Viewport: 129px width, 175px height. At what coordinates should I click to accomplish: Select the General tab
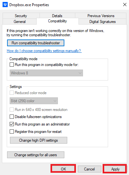point(20,22)
